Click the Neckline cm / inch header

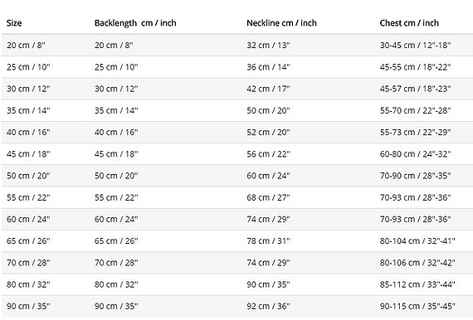(x=281, y=23)
